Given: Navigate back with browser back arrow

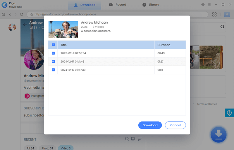Looking at the screenshot, I should (10, 14).
